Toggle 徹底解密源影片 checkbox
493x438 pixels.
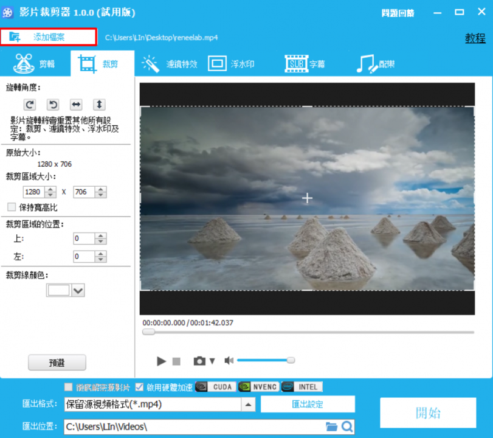click(x=68, y=387)
